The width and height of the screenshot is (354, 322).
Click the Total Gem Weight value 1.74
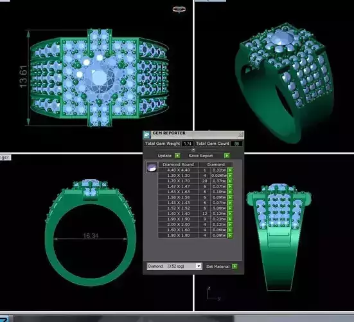188,144
